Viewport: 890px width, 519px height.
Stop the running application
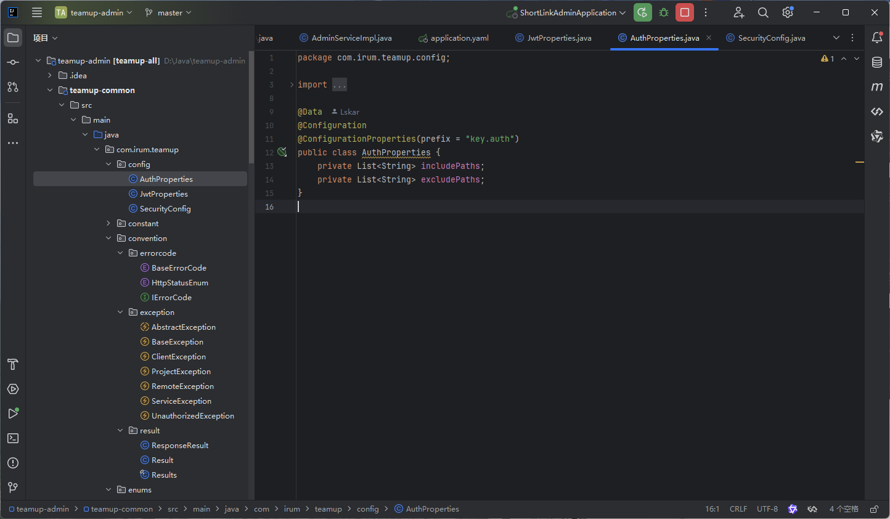coord(685,12)
